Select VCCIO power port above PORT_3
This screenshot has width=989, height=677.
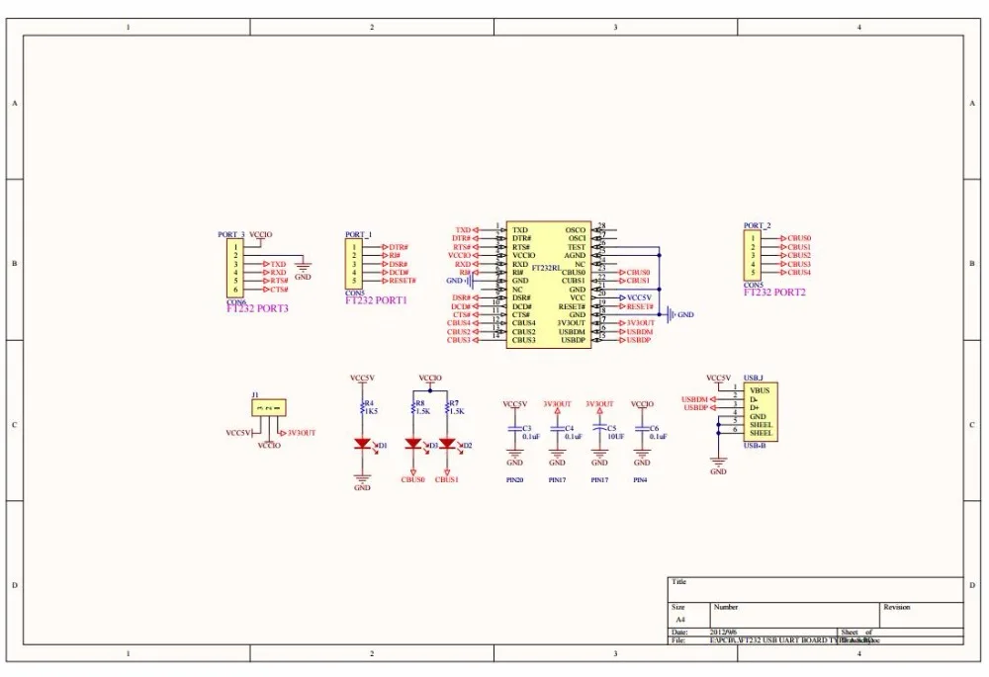pyautogui.click(x=260, y=236)
